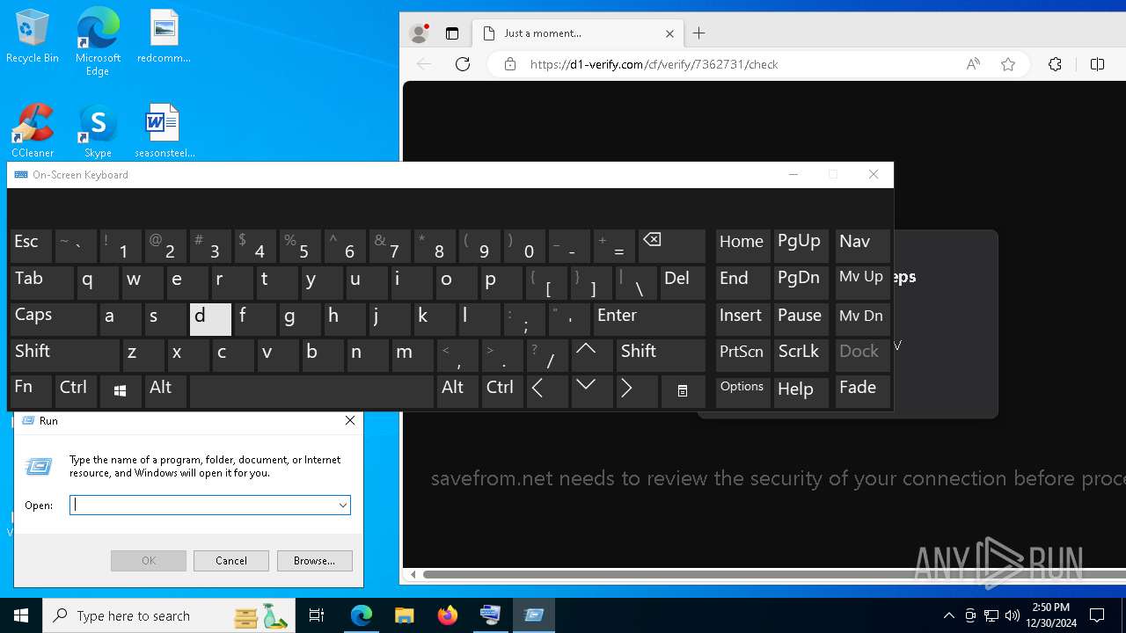Click Browse... in Run dialog
This screenshot has width=1126, height=633.
tap(314, 561)
